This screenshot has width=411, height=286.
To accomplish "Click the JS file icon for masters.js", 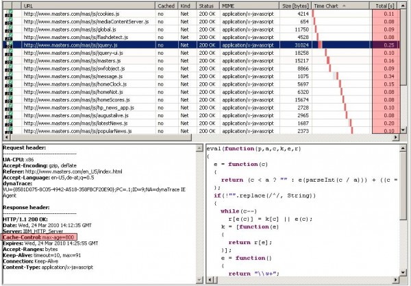I will tap(9, 60).
